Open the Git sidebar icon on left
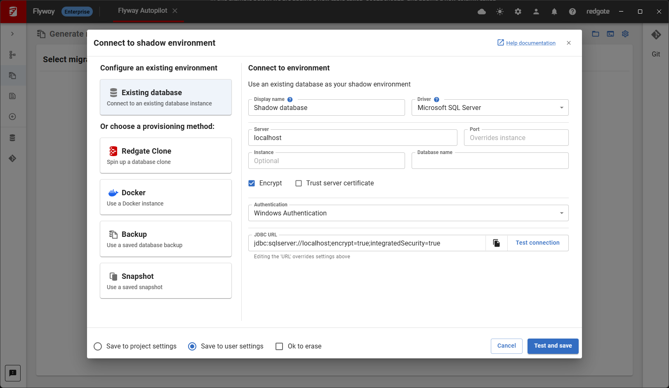The height and width of the screenshot is (388, 669). pos(12,158)
